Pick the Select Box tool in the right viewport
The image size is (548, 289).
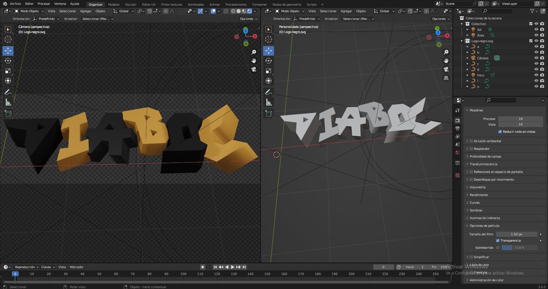tap(269, 29)
